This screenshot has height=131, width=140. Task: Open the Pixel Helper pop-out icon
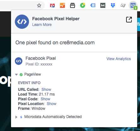point(129,20)
